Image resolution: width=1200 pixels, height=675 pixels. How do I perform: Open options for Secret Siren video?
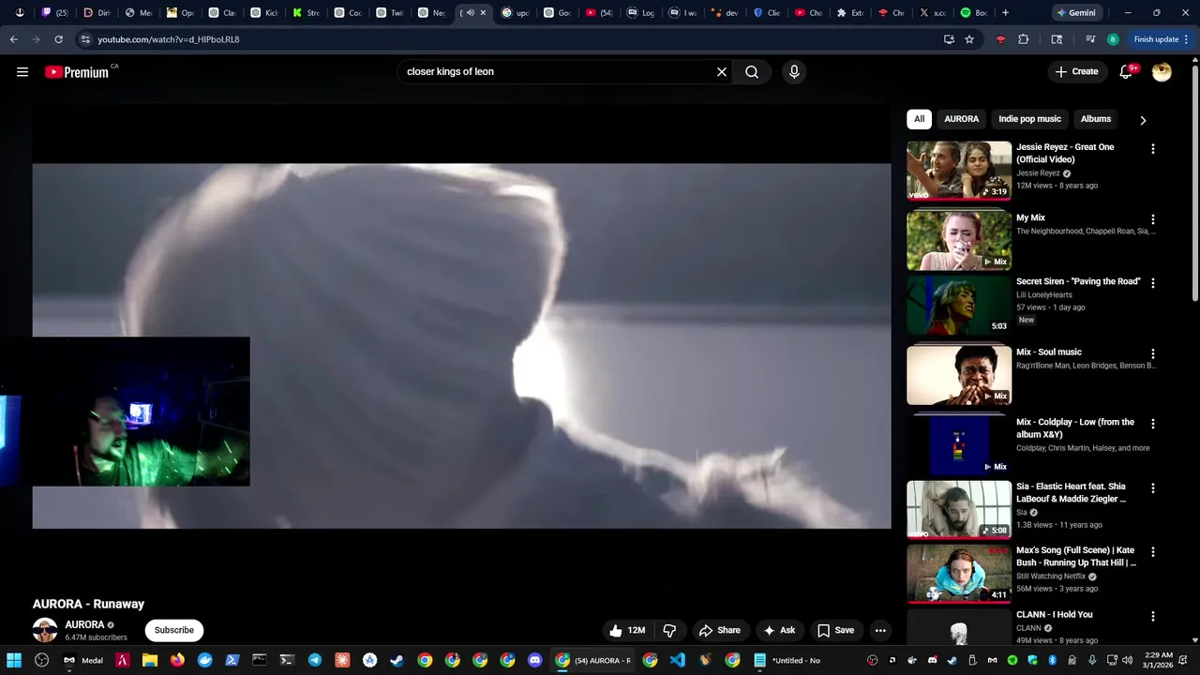[x=1152, y=283]
